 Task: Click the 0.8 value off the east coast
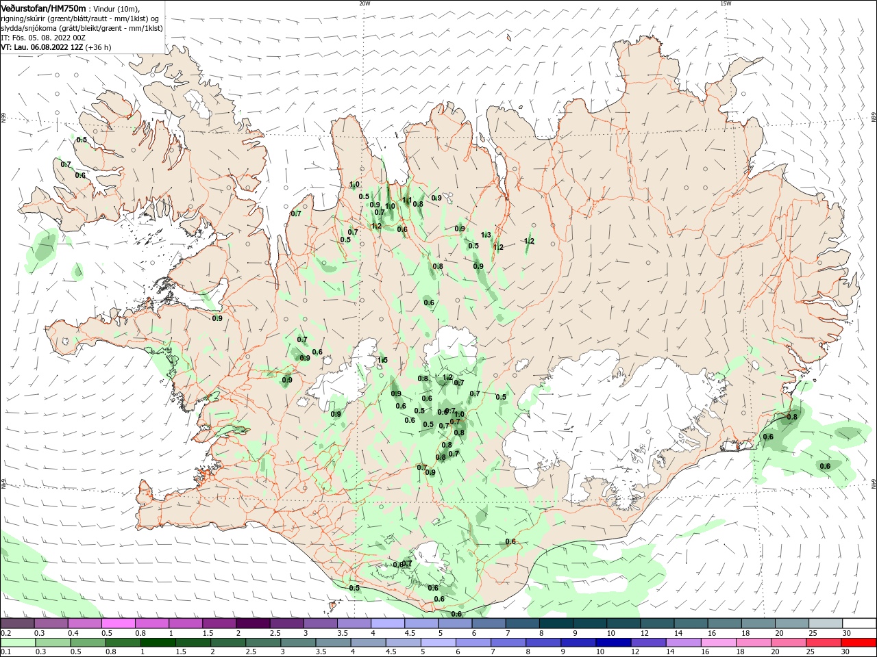pyautogui.click(x=792, y=417)
